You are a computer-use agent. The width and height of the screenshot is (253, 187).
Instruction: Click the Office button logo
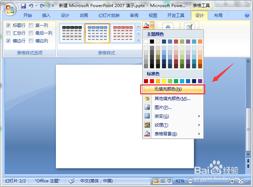click(x=10, y=9)
